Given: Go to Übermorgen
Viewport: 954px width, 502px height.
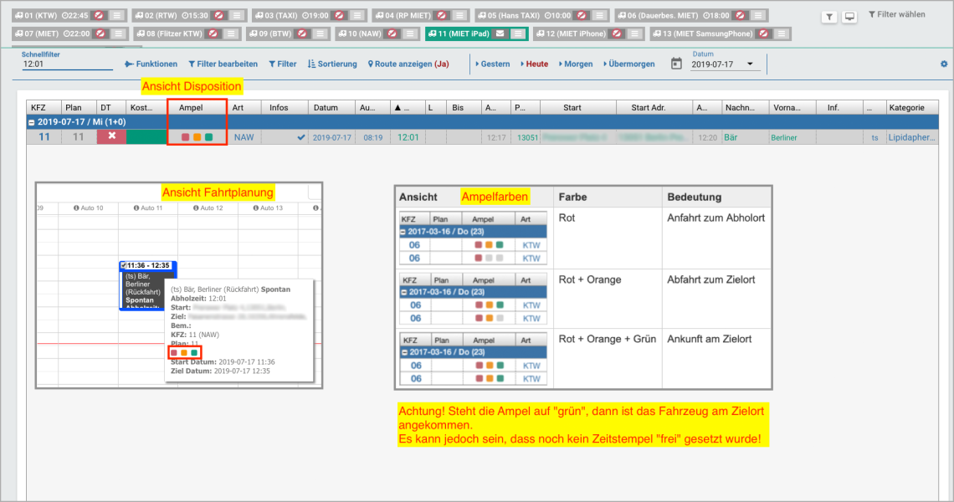Looking at the screenshot, I should point(628,64).
